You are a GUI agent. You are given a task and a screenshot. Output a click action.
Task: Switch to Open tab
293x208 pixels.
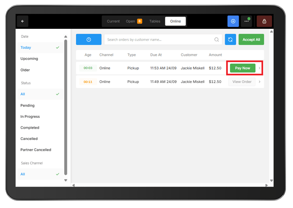pyautogui.click(x=130, y=21)
